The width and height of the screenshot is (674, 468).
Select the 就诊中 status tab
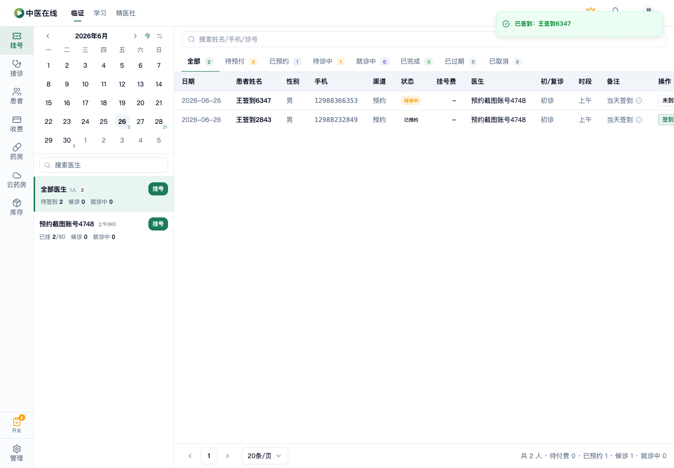[x=373, y=61]
